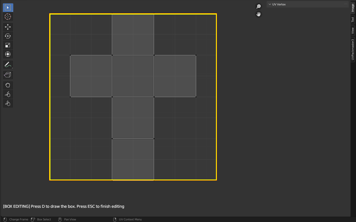Click the pan hand icon
356x222 pixels.
click(258, 14)
